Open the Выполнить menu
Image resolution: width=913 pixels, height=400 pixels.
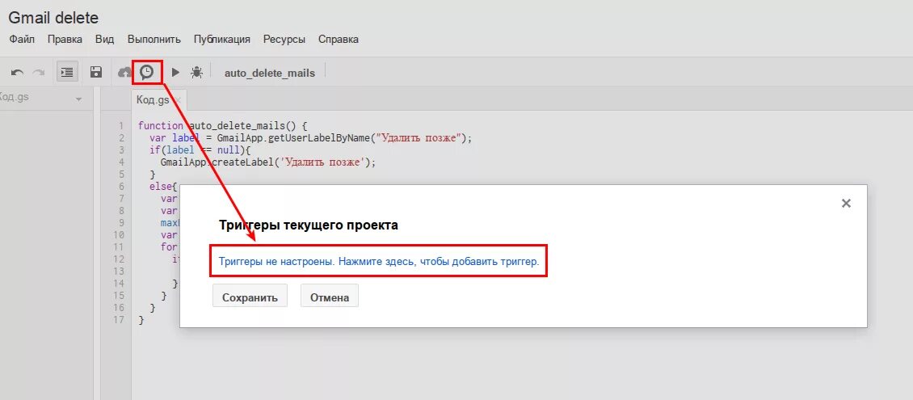tap(154, 39)
